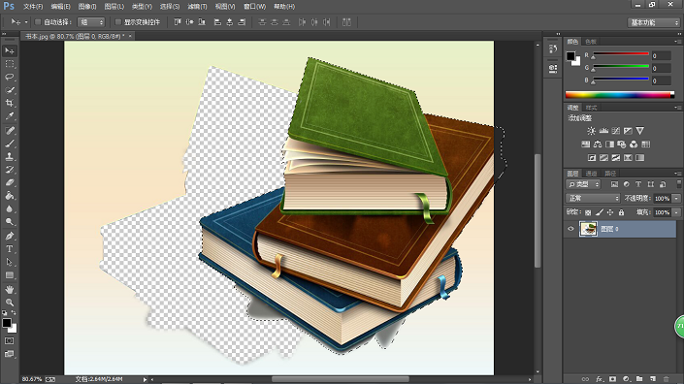Click the layer 0 thumbnail
The image size is (684, 384).
(x=588, y=229)
